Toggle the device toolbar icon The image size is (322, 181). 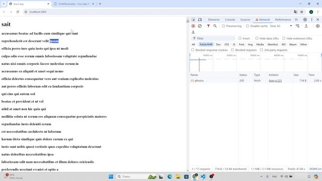point(200,20)
